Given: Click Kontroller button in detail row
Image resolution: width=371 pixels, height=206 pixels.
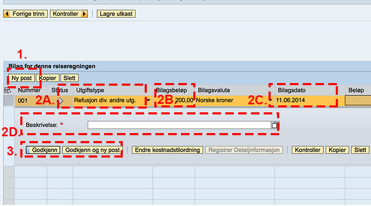Looking at the screenshot, I should (x=307, y=150).
